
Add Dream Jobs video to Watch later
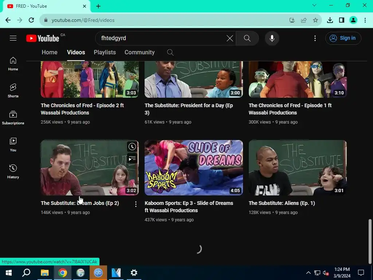(x=132, y=147)
